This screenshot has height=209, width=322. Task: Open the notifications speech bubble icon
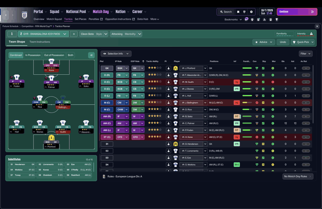pyautogui.click(x=246, y=19)
